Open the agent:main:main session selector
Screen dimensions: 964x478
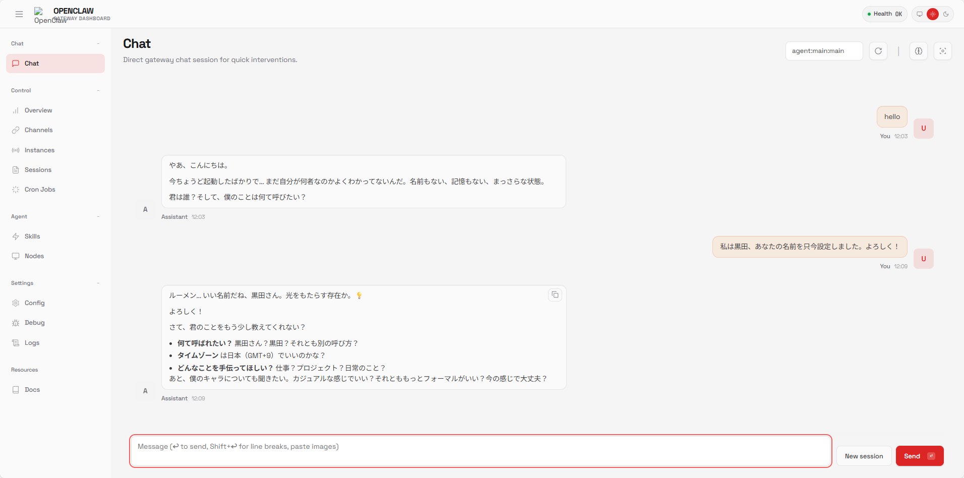point(824,51)
